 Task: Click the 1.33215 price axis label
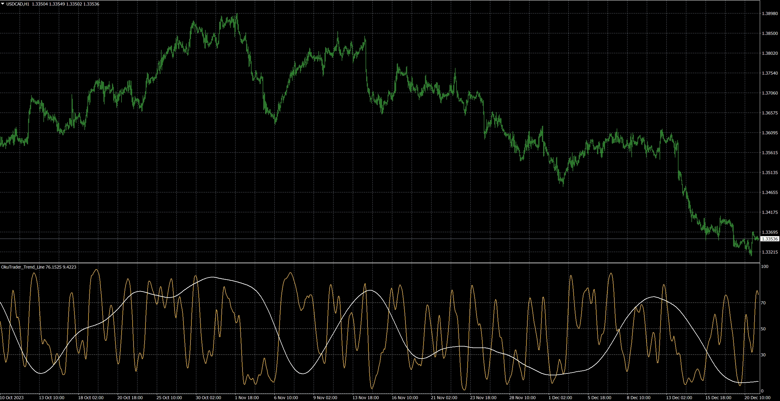(770, 252)
